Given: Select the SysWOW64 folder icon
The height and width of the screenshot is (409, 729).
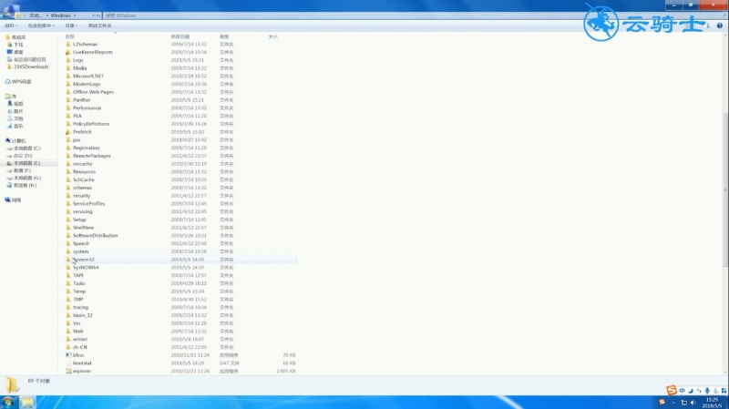Looking at the screenshot, I should (x=68, y=267).
